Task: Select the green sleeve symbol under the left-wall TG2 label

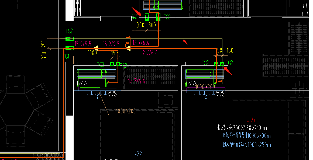Action: click(70, 39)
